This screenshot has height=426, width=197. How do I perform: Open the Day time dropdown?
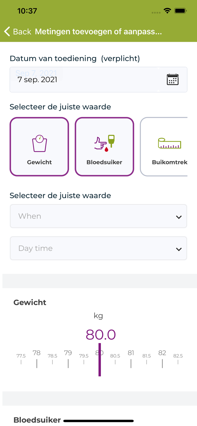pyautogui.click(x=98, y=248)
